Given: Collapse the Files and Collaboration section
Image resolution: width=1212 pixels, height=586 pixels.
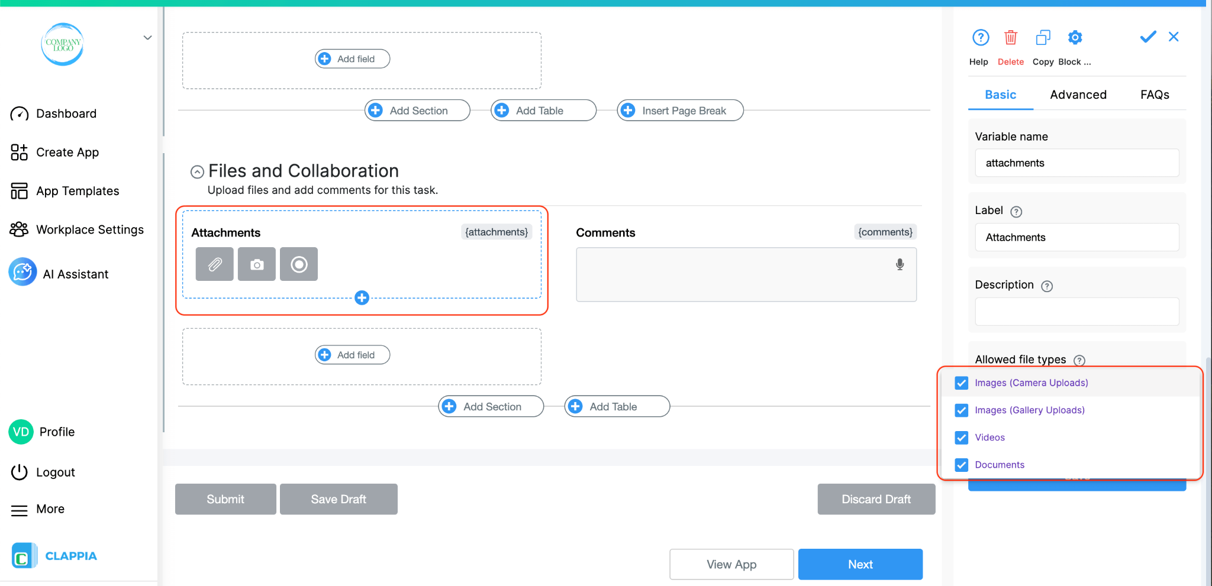Looking at the screenshot, I should 196,171.
